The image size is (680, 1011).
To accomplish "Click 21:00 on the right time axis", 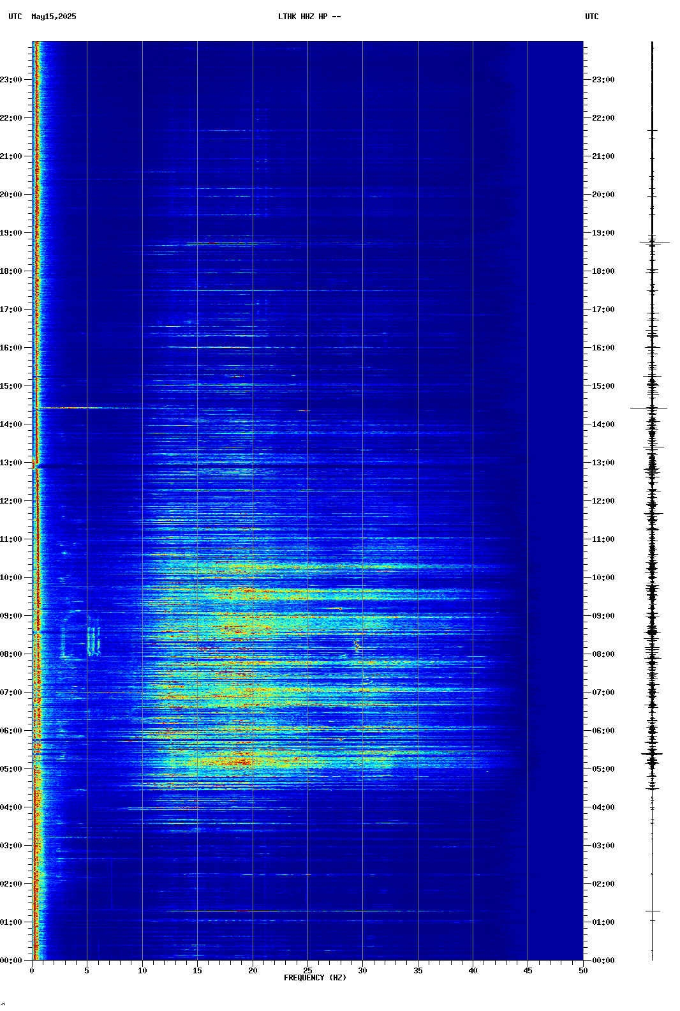I will pos(603,156).
